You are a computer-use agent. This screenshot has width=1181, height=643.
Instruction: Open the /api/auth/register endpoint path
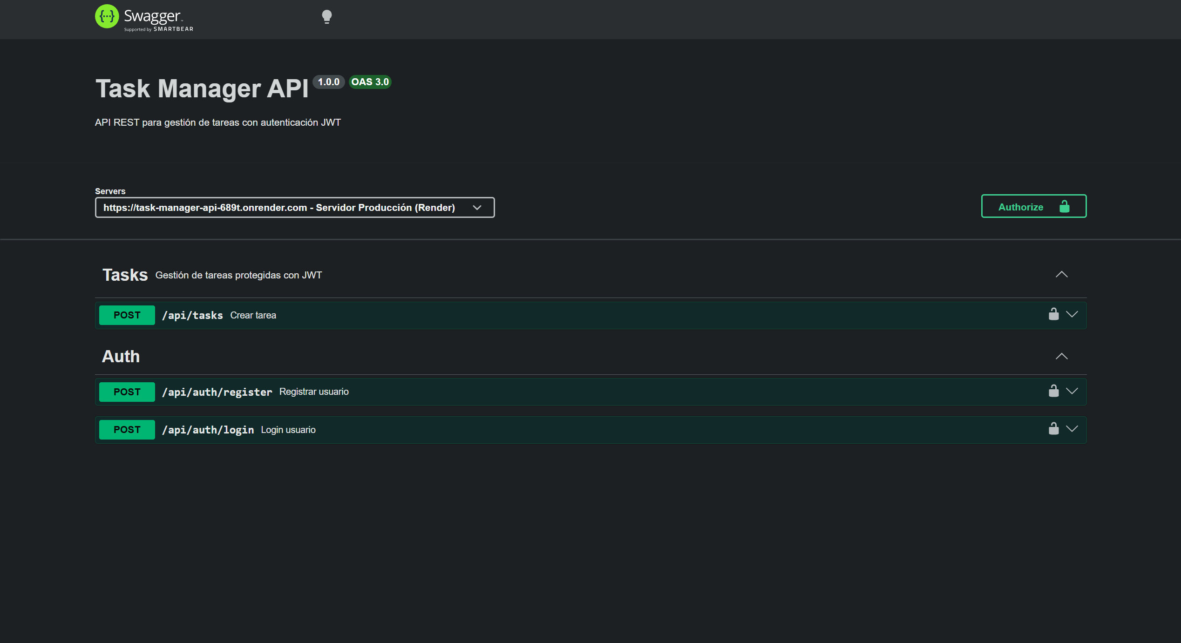point(217,392)
